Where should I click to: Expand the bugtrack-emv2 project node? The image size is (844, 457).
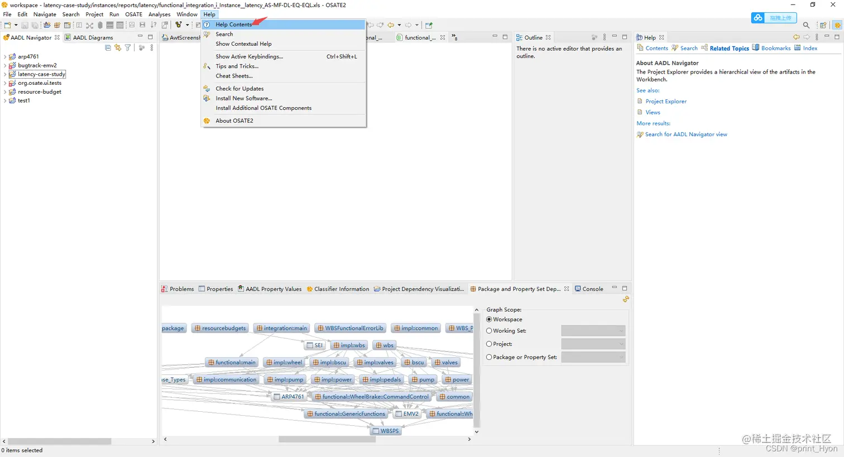(x=5, y=65)
